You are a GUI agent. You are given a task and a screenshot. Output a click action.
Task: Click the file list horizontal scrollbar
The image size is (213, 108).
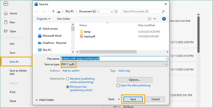click(108, 52)
